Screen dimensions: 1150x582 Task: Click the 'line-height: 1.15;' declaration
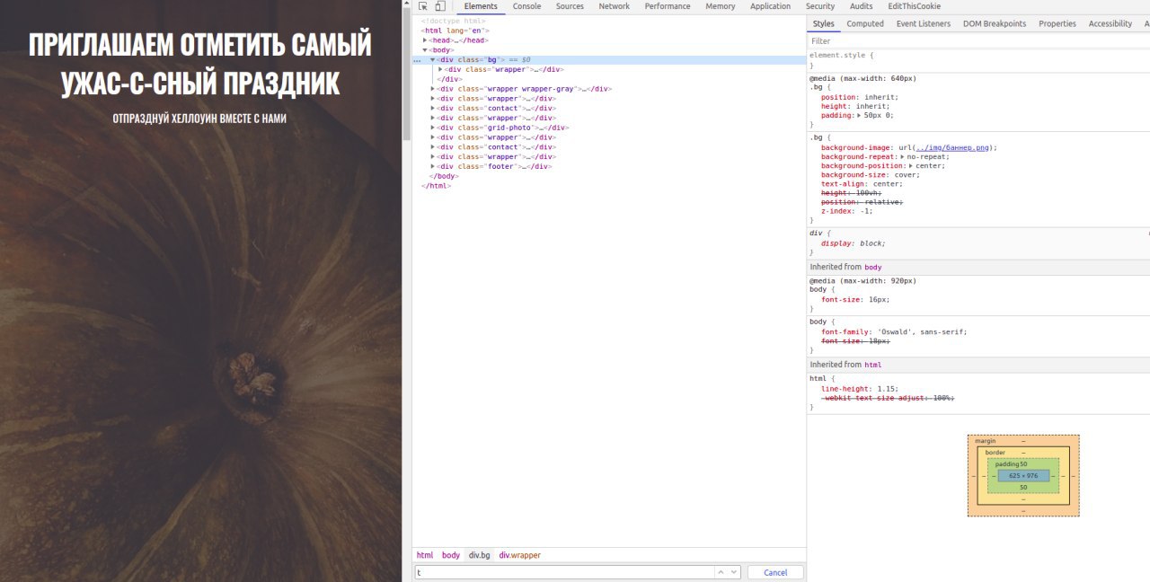860,388
